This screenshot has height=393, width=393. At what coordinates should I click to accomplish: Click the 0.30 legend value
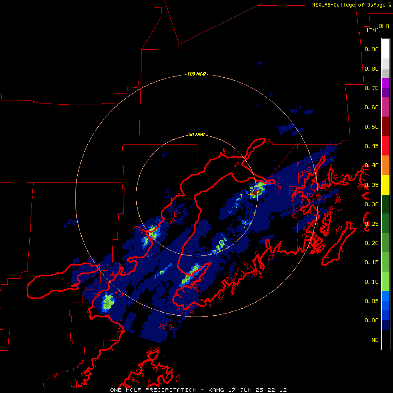click(x=372, y=204)
